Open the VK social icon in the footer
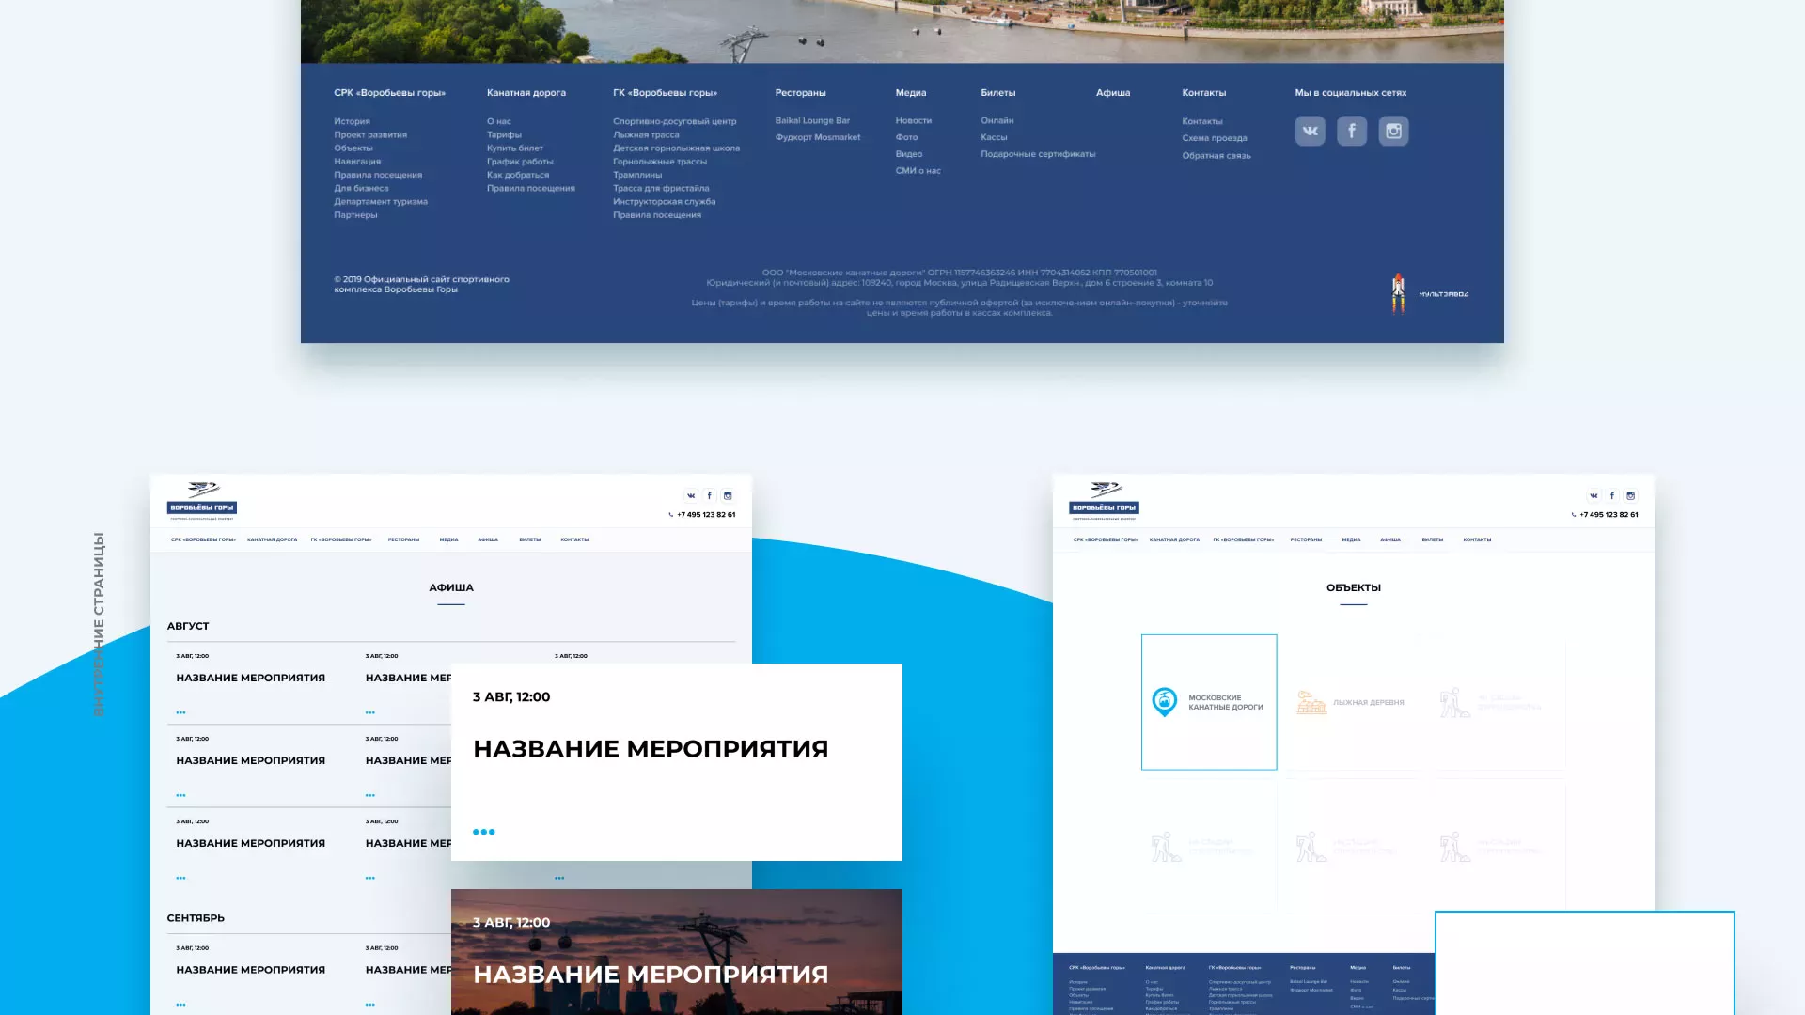This screenshot has height=1015, width=1805. tap(1310, 131)
